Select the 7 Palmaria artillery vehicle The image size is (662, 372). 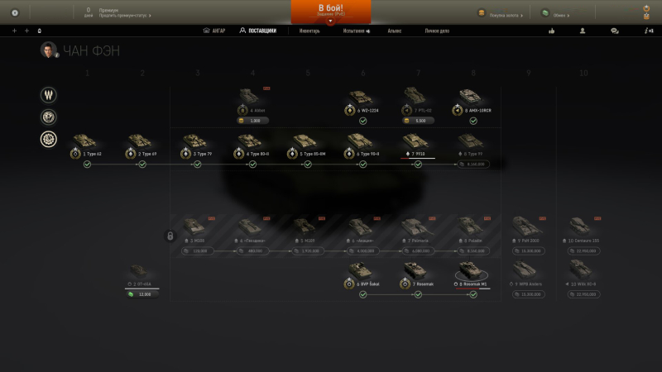pos(417,231)
